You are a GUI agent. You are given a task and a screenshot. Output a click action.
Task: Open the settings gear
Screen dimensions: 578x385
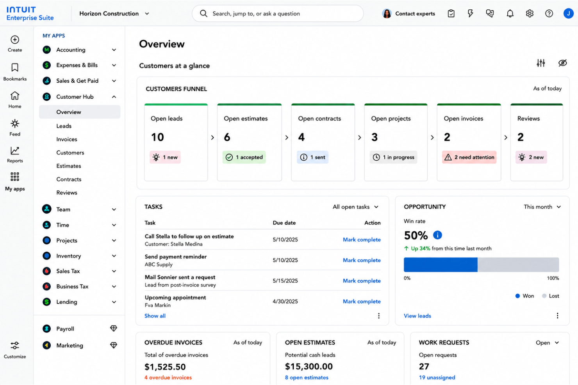[x=530, y=14]
